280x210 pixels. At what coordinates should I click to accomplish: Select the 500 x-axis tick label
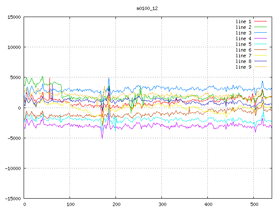tap(254, 204)
